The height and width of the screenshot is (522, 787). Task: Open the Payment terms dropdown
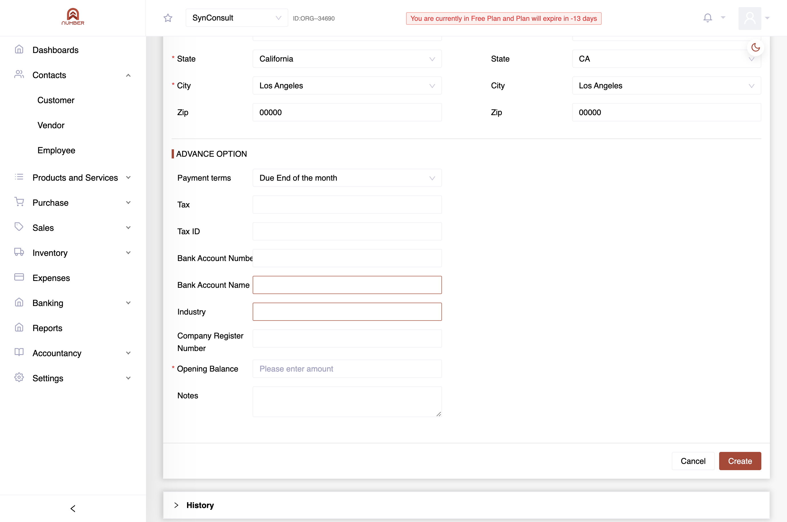347,178
